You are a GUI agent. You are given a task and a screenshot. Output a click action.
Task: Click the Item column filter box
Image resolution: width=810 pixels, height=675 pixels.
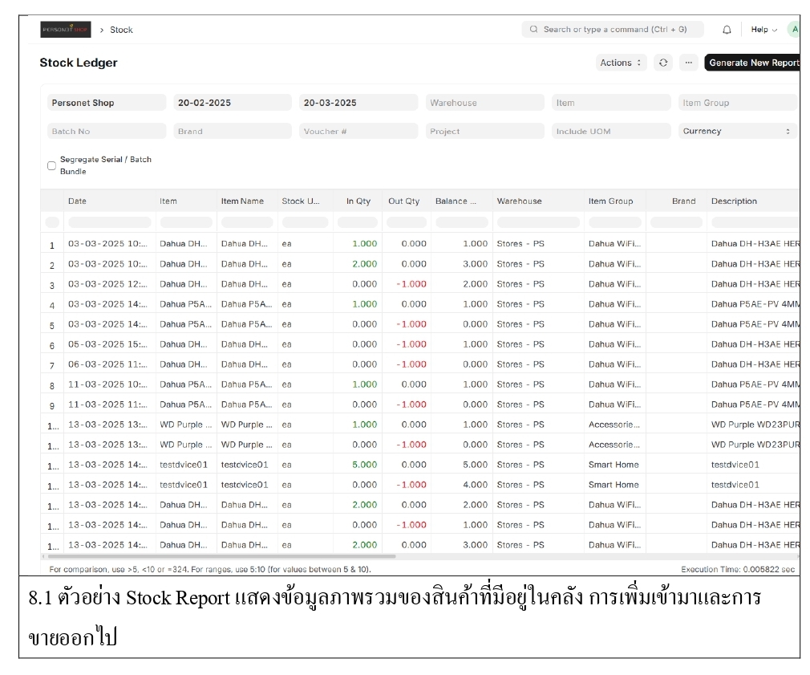pos(186,222)
